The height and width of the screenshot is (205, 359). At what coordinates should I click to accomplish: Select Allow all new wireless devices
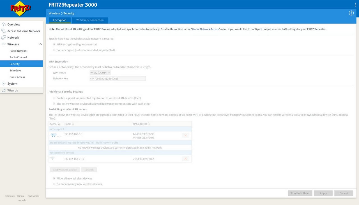[54, 178]
